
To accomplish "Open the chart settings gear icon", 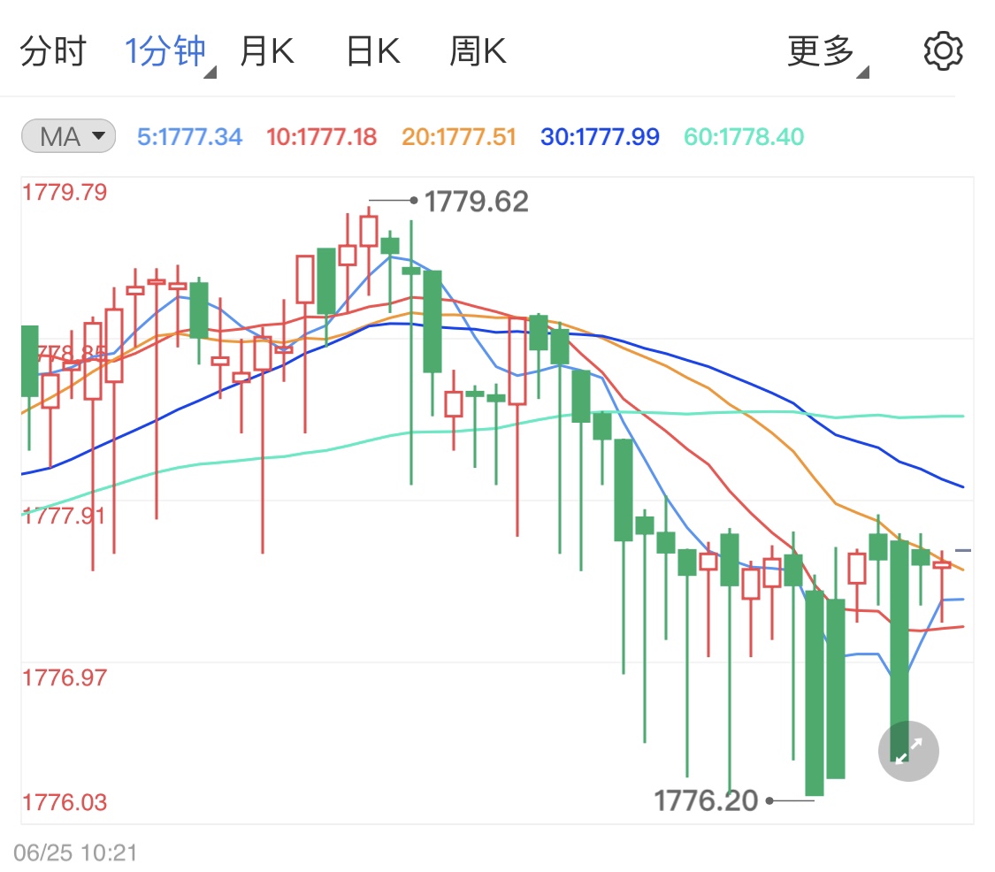I will 943,50.
